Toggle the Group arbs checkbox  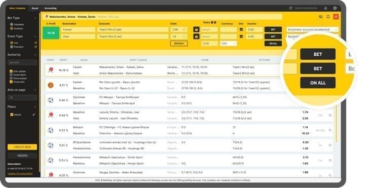click(11, 82)
